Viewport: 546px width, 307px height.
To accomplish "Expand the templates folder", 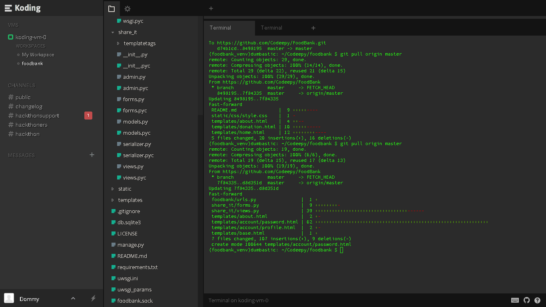I will 113,200.
